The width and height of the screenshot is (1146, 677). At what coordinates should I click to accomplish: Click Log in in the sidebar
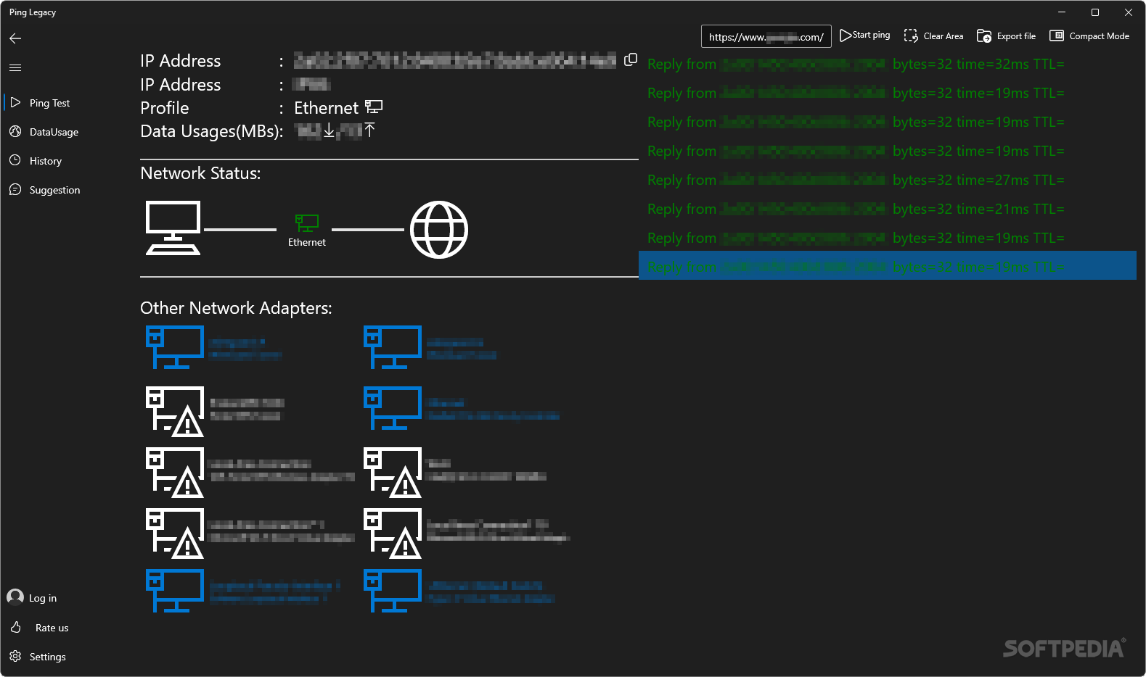point(43,598)
